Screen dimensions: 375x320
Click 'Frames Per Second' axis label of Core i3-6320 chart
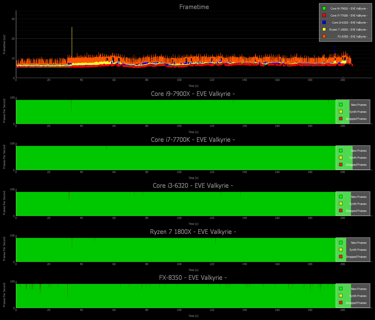pos(4,203)
